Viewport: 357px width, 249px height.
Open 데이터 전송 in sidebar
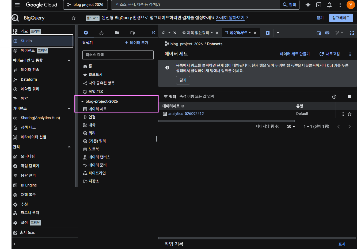[x=30, y=70]
